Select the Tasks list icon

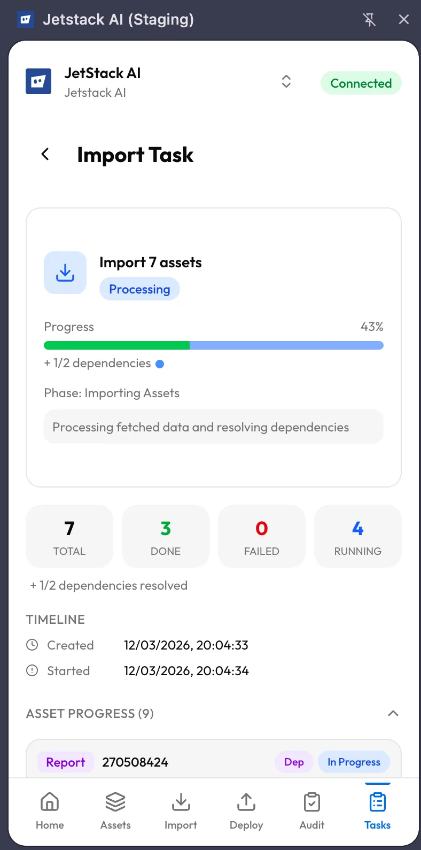pyautogui.click(x=377, y=802)
